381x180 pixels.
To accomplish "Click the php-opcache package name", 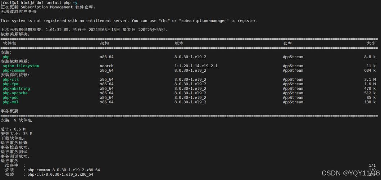I will [x=15, y=93].
